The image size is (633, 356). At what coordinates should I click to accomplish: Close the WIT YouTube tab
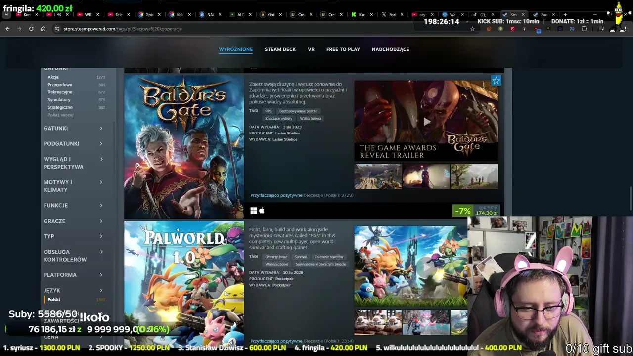[98, 15]
